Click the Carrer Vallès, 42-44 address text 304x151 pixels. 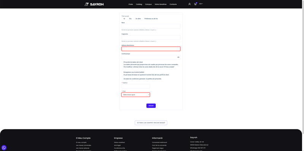pos(197,142)
